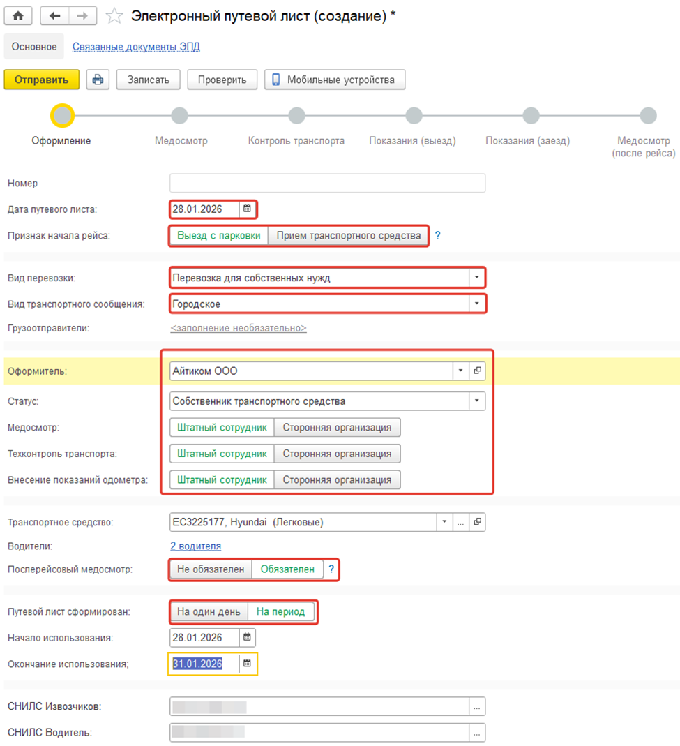Click the help question mark near Послерейсовый медосмотр
Viewport: 680px width, 746px height.
(331, 569)
